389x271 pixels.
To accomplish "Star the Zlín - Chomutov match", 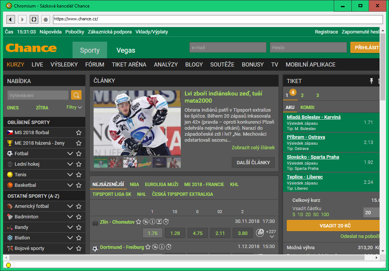I will pyautogui.click(x=138, y=222).
